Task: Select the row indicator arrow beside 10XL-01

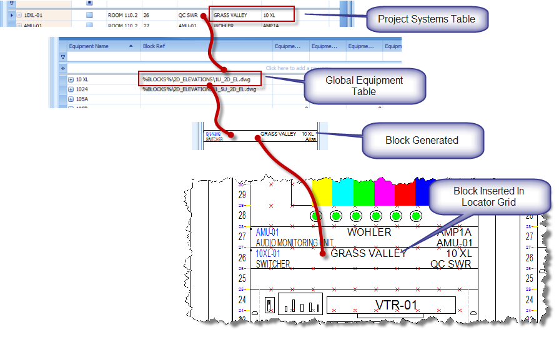Action: (x=11, y=15)
